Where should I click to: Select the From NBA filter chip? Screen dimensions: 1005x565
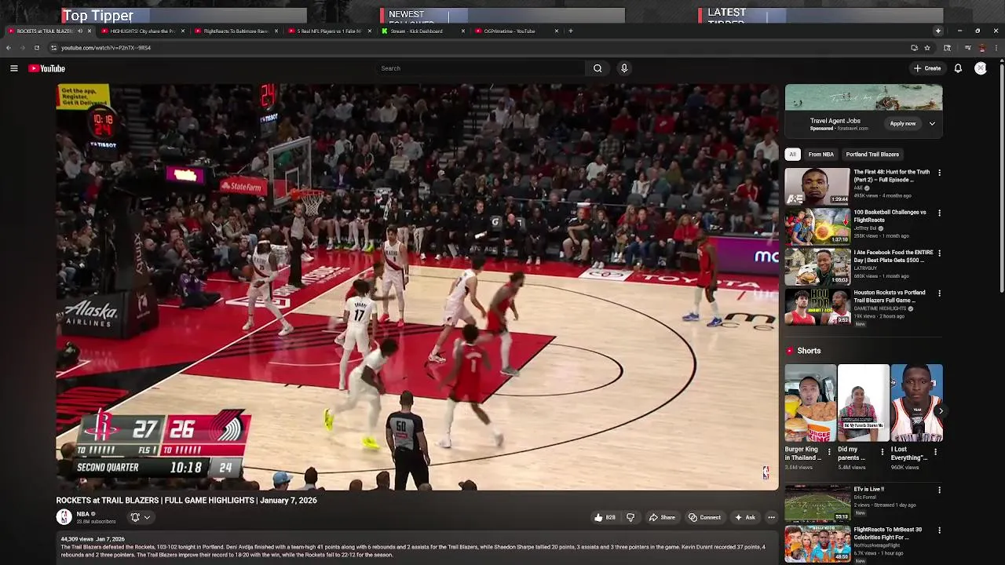[x=820, y=155]
